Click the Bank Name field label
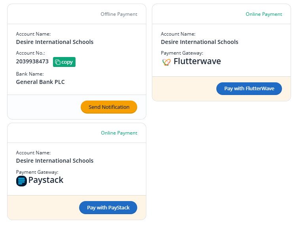The width and height of the screenshot is (297, 226). coord(30,74)
